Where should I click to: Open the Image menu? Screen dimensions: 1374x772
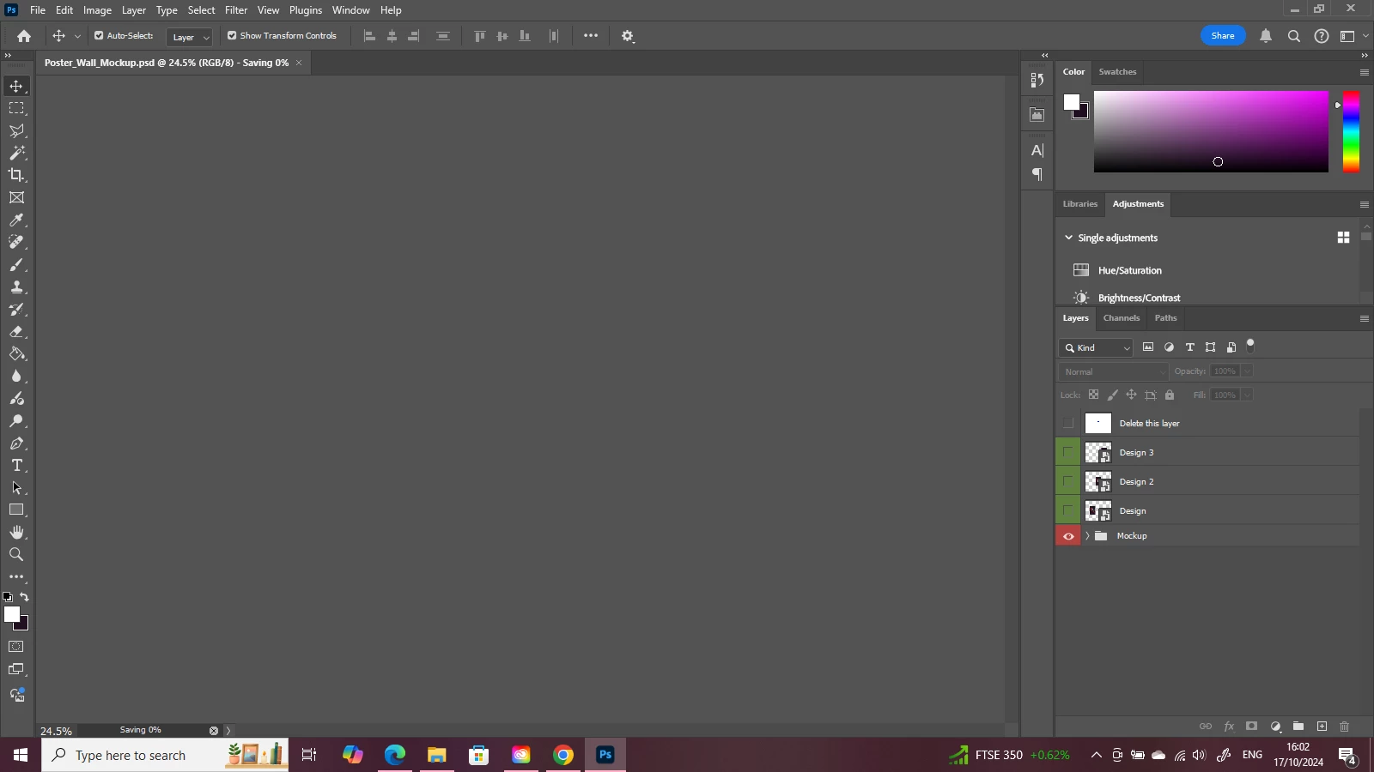97,10
